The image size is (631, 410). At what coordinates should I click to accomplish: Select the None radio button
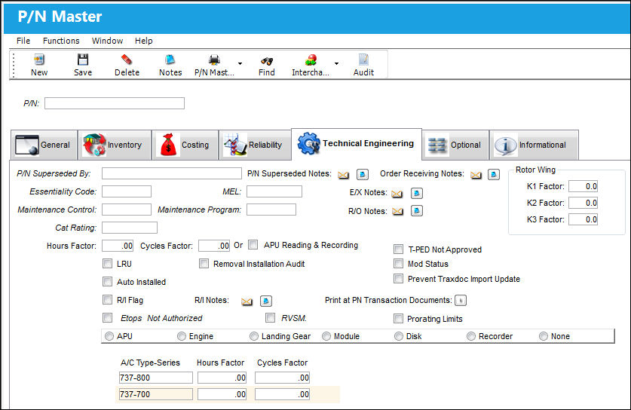pyautogui.click(x=544, y=336)
